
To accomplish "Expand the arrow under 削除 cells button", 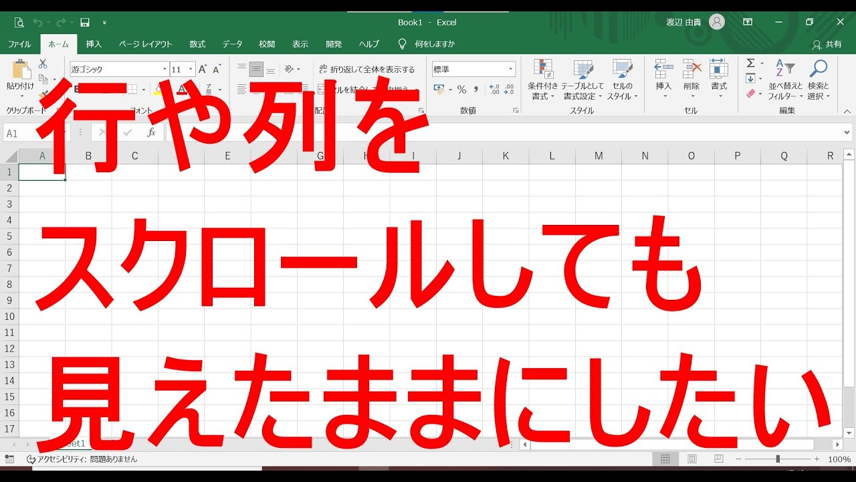I will click(x=691, y=96).
